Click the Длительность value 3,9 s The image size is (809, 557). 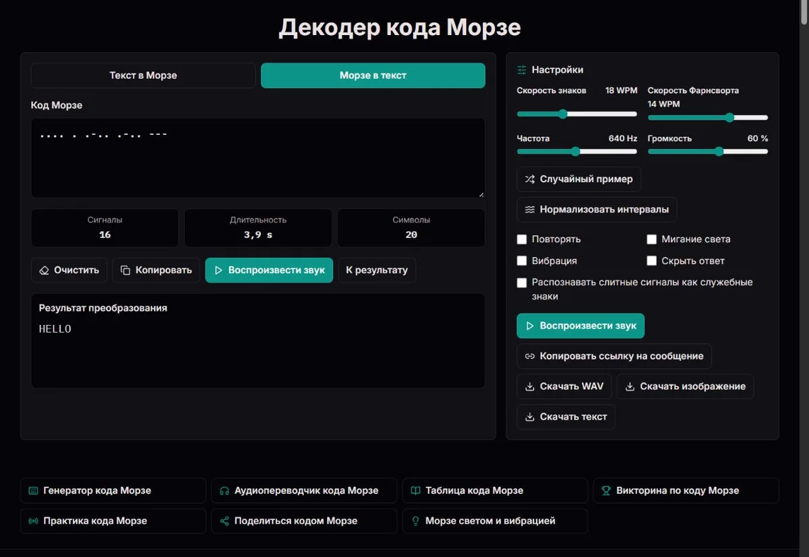[x=258, y=235]
